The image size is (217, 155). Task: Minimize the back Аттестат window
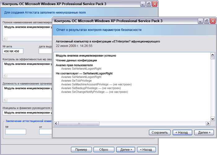tap(143, 4)
